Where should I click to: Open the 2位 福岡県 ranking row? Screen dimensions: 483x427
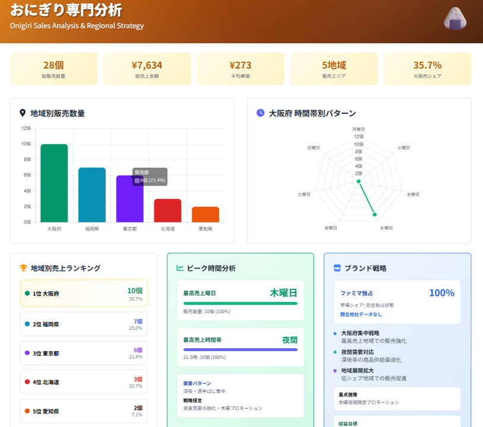pyautogui.click(x=84, y=324)
